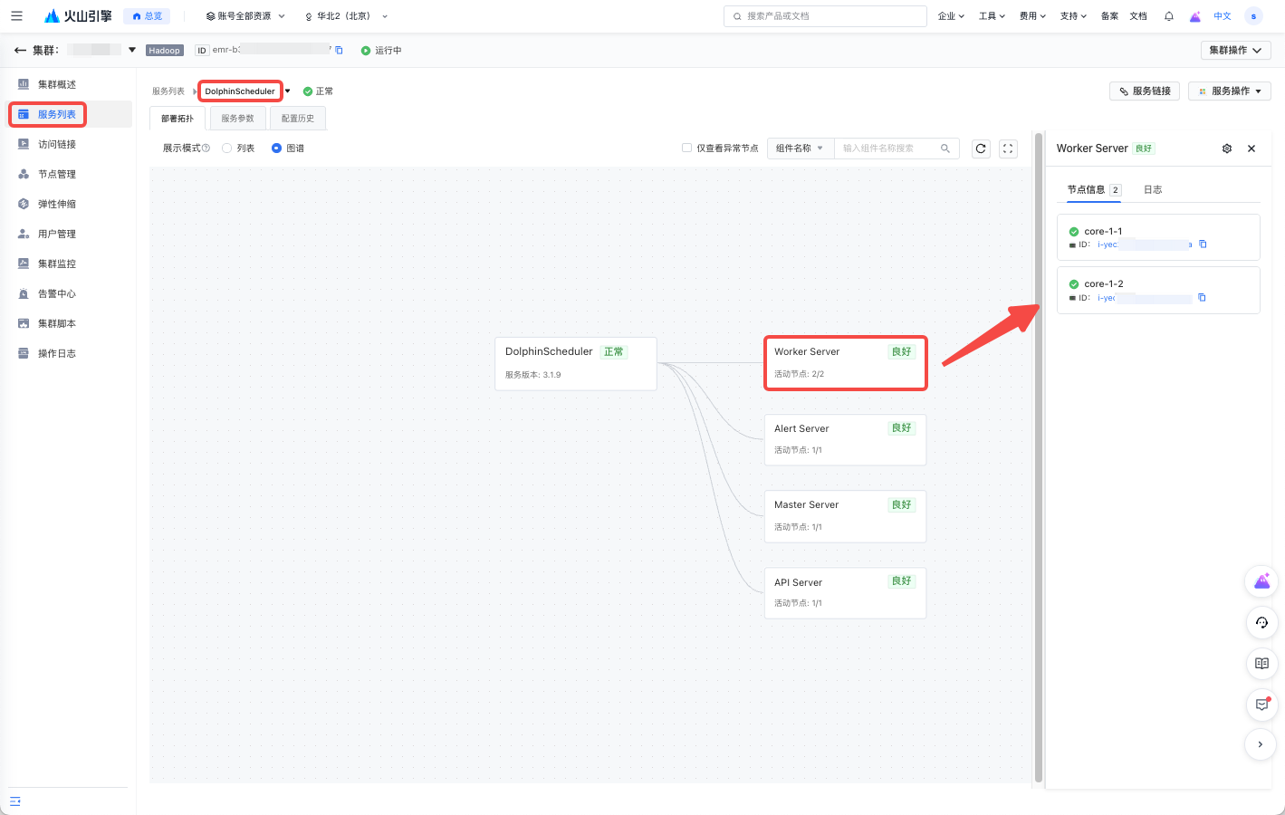
Task: Open the floating feedback message button
Action: click(x=1261, y=704)
